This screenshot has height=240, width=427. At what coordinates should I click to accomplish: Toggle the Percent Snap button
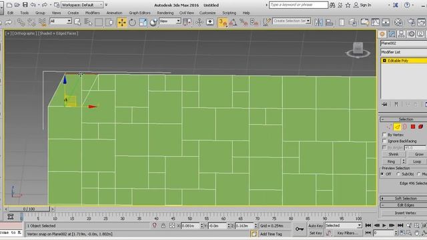244,22
